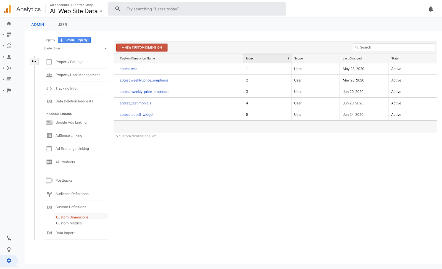Expand the Starter Story property dropdown
Screen dimensions: 442x269
click(75, 48)
